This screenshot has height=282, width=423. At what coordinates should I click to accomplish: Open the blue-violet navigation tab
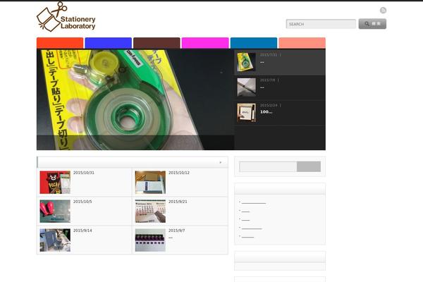point(108,43)
